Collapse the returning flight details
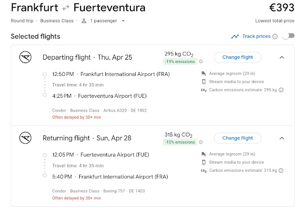The width and height of the screenshot is (305, 208). click(282, 138)
